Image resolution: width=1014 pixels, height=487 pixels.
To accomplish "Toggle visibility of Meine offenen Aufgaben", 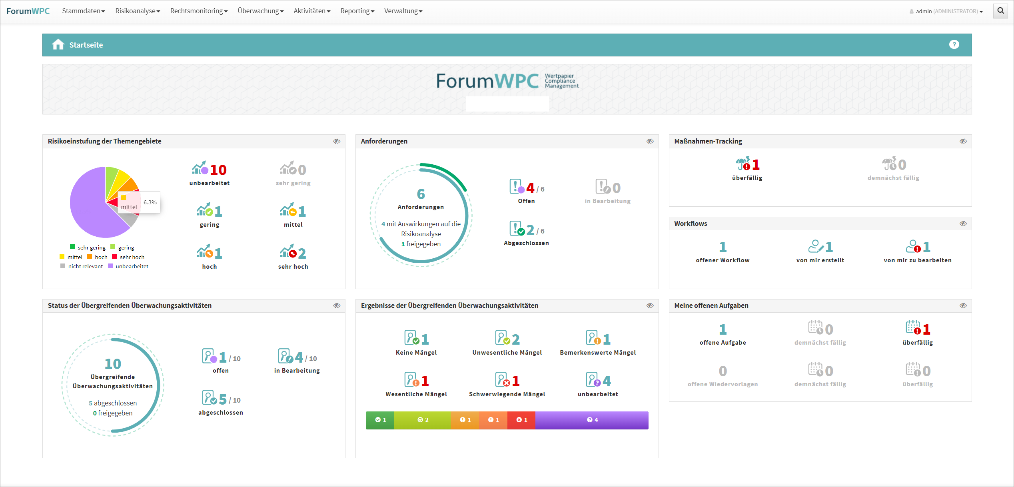I will click(x=963, y=305).
